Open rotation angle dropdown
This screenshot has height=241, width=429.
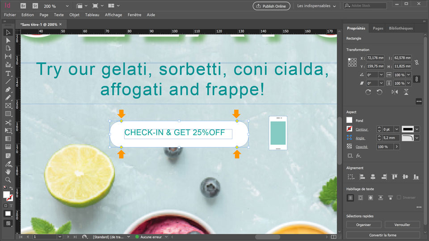[x=381, y=75]
